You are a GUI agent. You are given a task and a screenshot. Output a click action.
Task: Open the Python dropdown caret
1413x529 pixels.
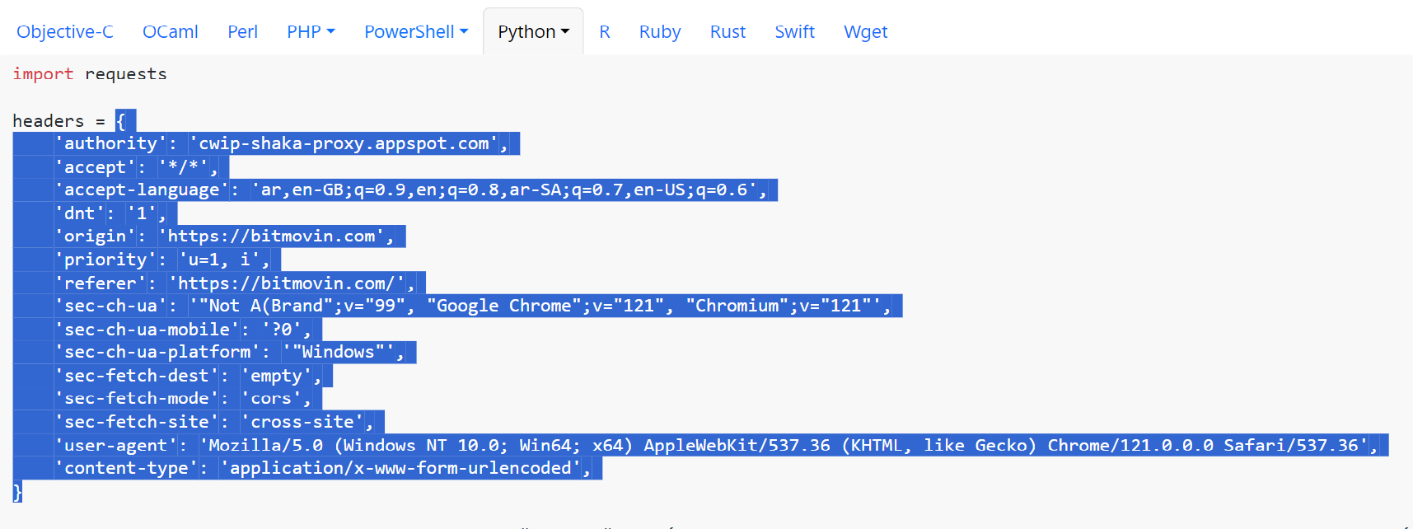[x=565, y=32]
